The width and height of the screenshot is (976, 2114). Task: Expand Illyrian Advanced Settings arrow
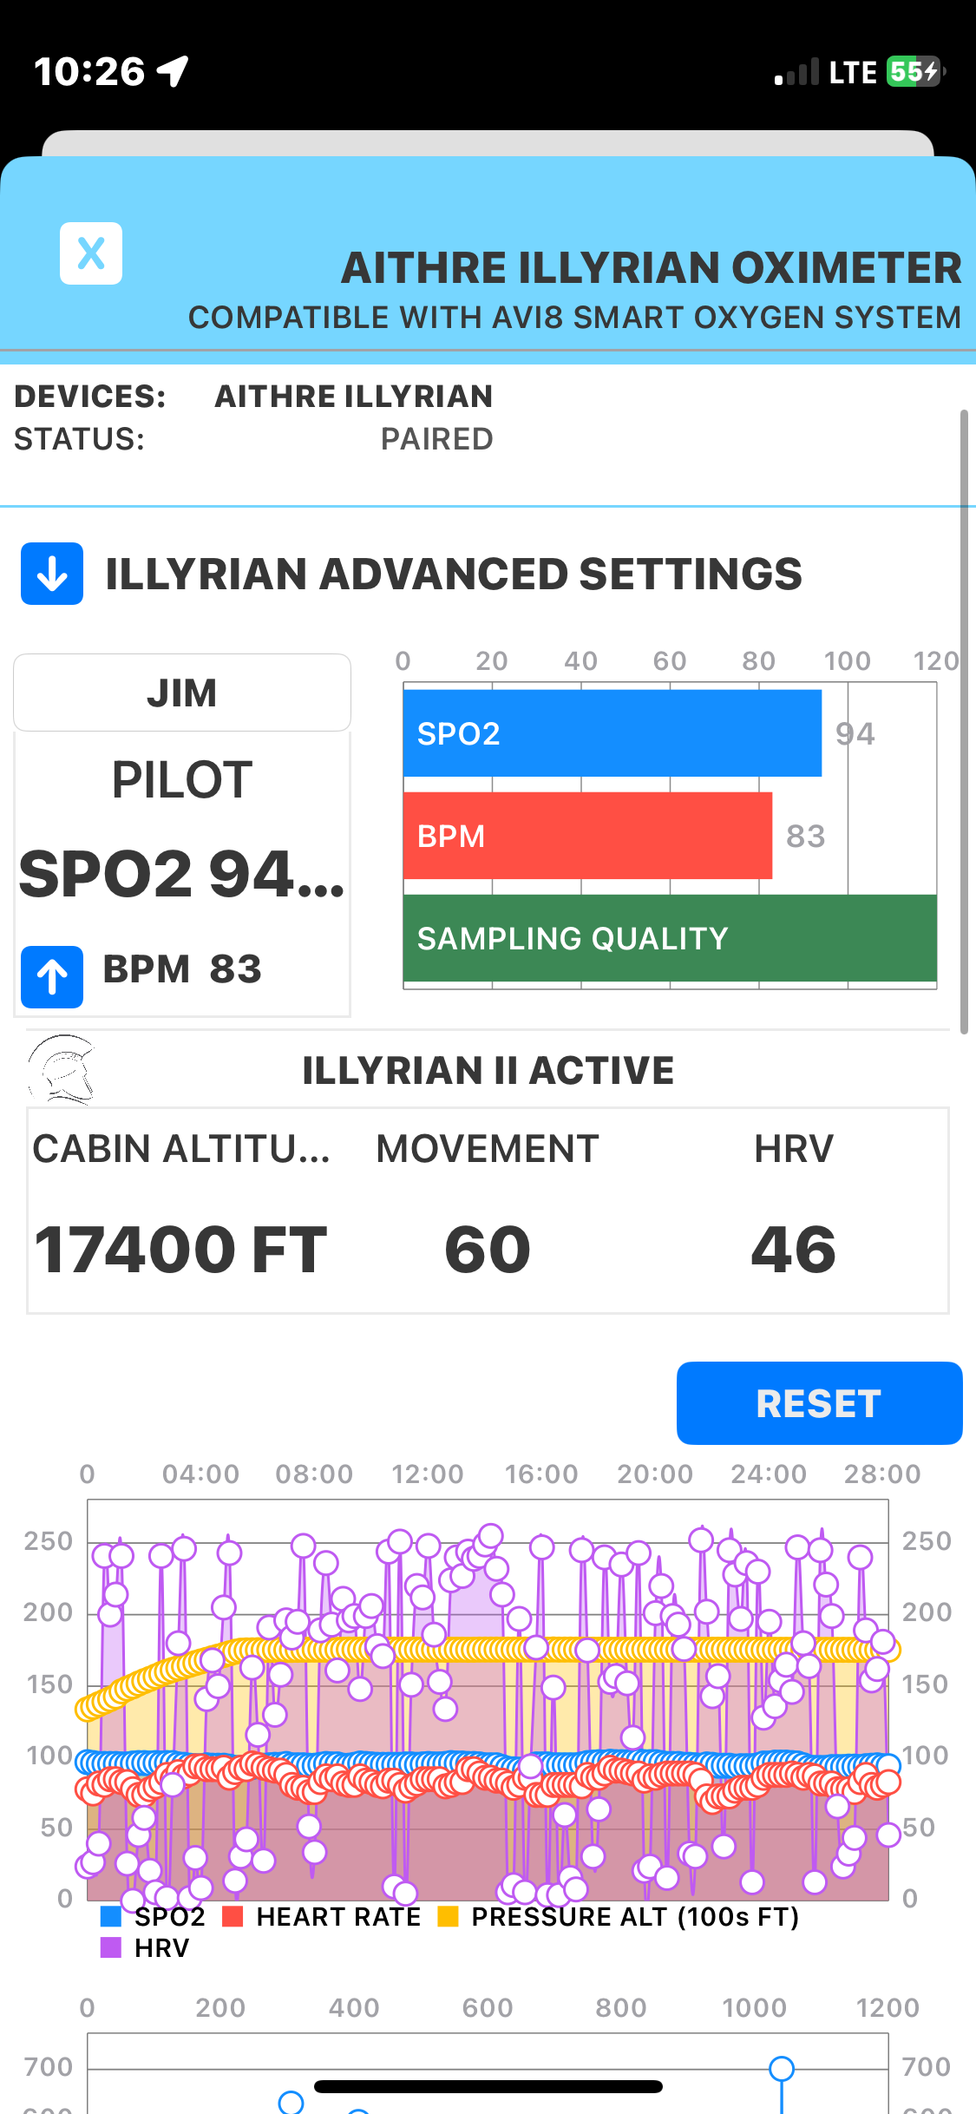click(x=52, y=574)
